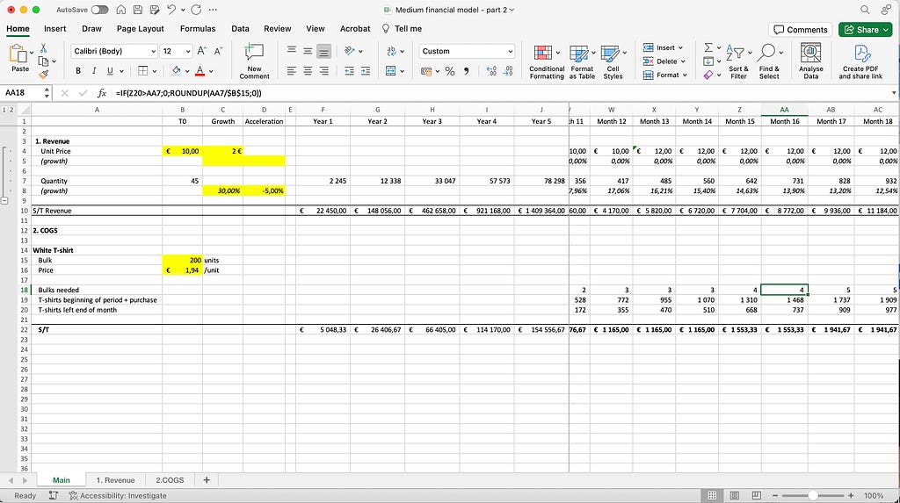Adjust the zoom slider handle
This screenshot has height=503, width=900.
click(812, 496)
